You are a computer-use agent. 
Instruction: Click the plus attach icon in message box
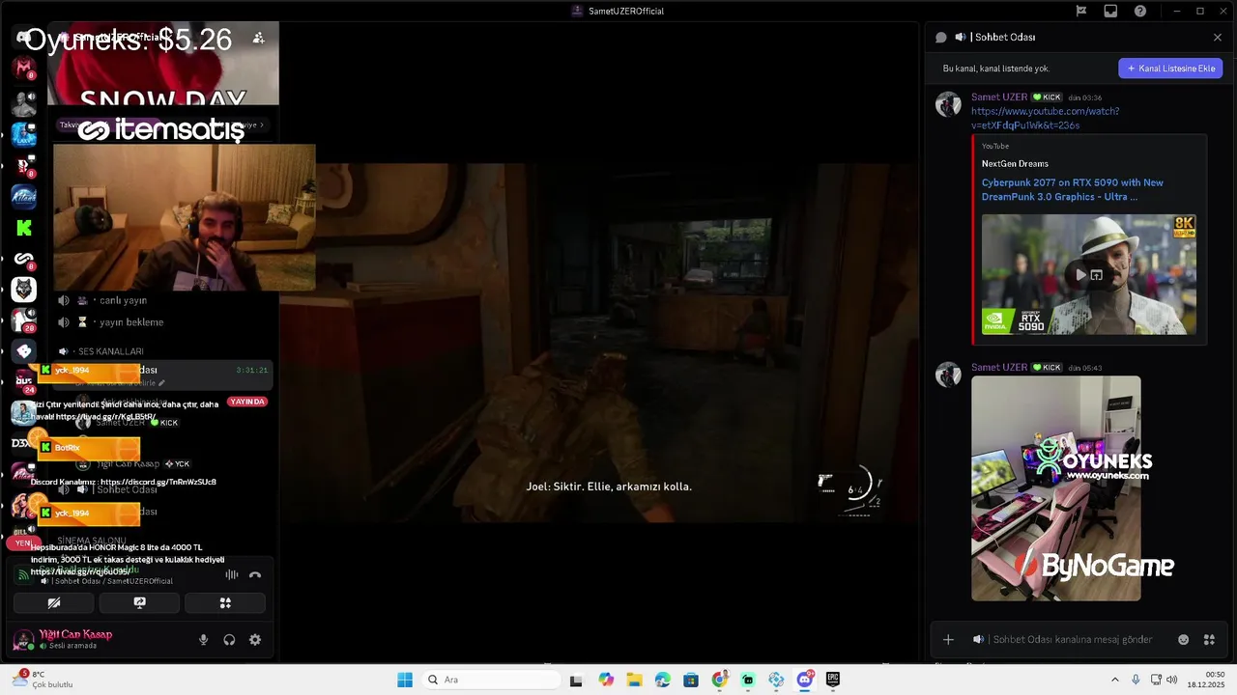click(948, 639)
